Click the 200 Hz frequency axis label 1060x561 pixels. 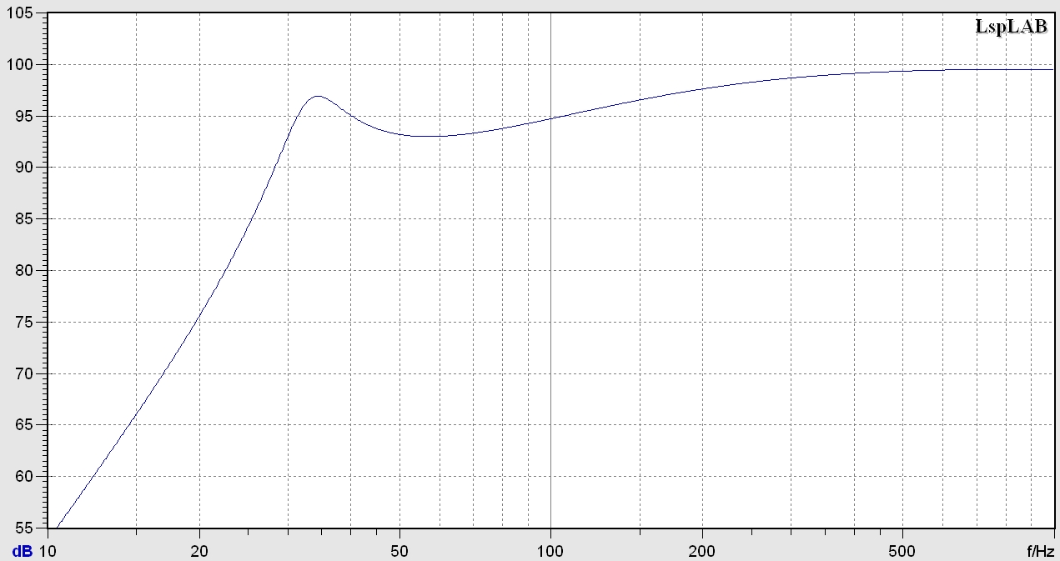coord(702,551)
